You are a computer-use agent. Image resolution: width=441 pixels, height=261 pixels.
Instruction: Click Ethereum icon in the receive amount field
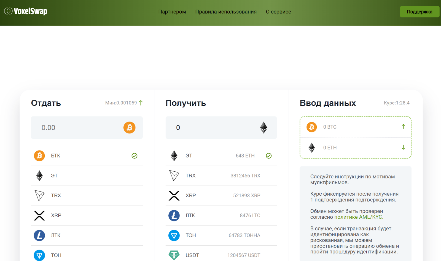[263, 127]
